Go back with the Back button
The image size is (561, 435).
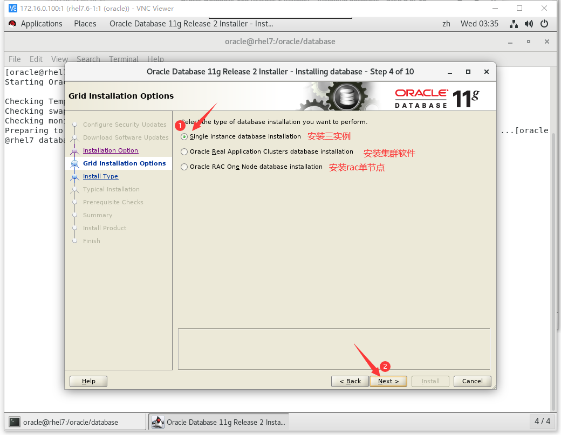click(x=350, y=381)
